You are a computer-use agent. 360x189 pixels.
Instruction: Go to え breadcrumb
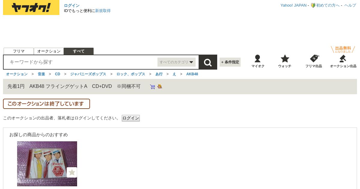174,74
